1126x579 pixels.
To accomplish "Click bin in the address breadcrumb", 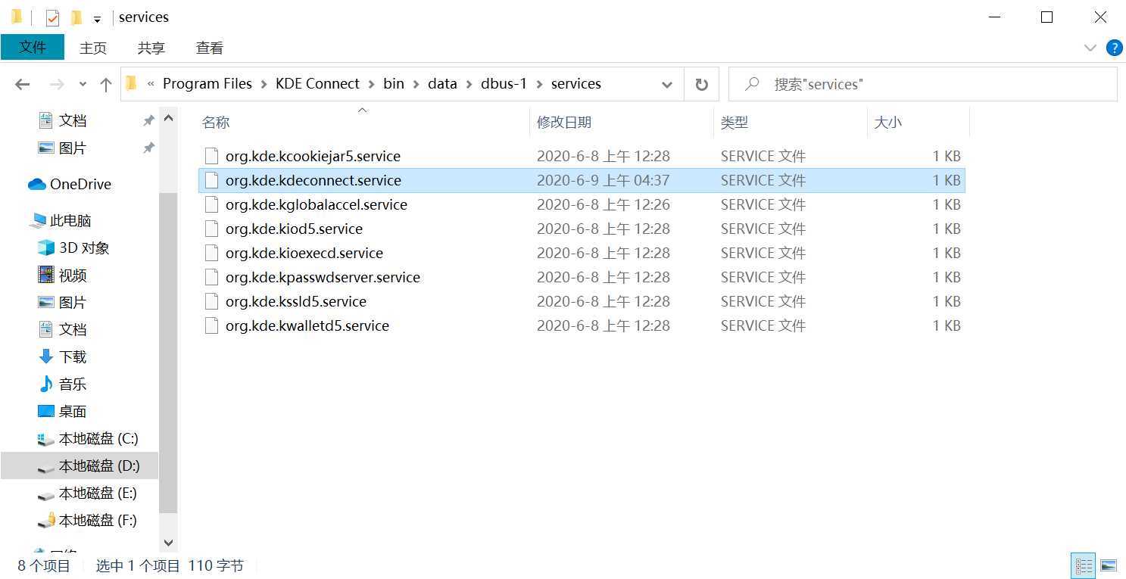I will 394,84.
